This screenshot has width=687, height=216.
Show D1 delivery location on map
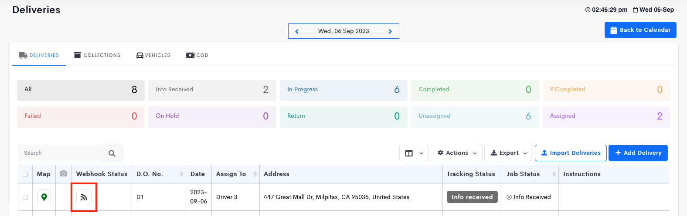[x=44, y=197]
